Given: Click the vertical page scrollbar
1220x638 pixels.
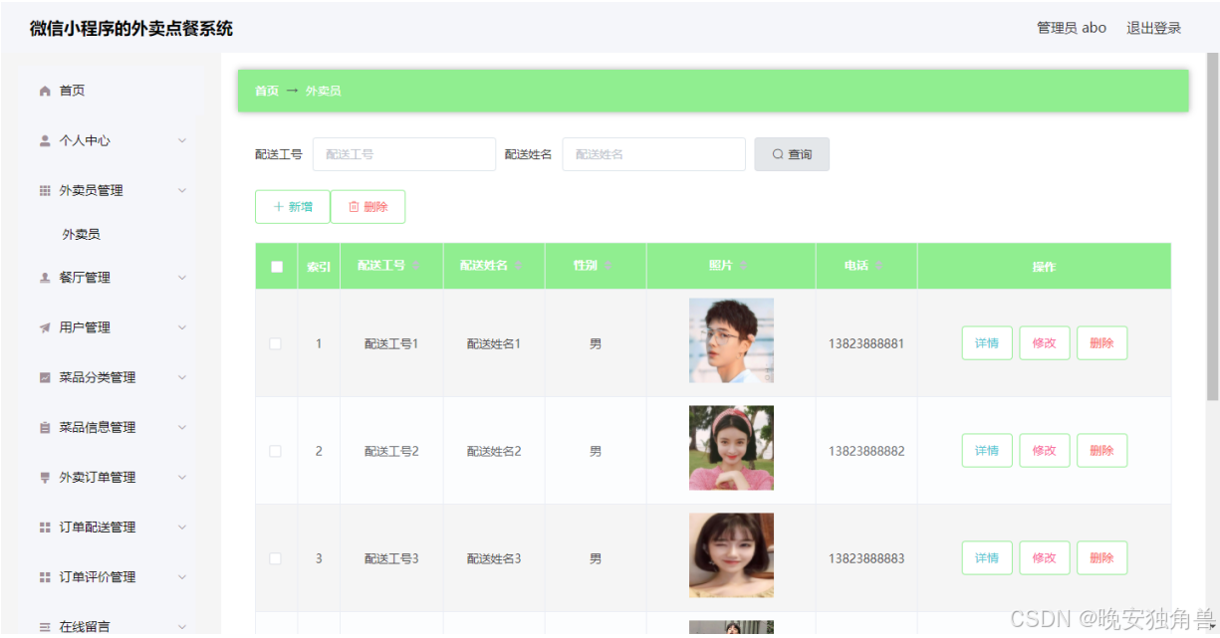Looking at the screenshot, I should point(1212,227).
